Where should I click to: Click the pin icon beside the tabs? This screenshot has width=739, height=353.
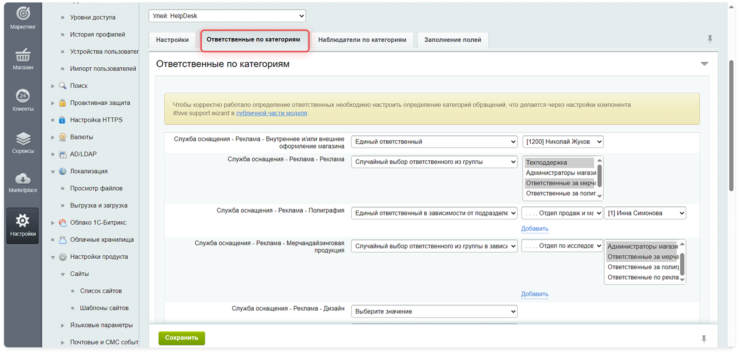click(710, 39)
